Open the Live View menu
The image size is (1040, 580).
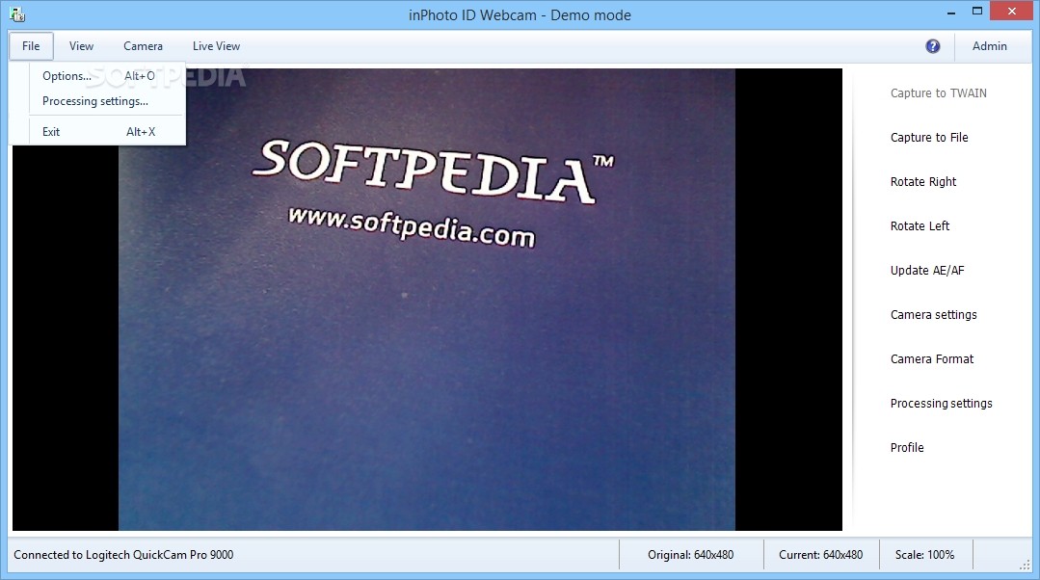(x=216, y=45)
